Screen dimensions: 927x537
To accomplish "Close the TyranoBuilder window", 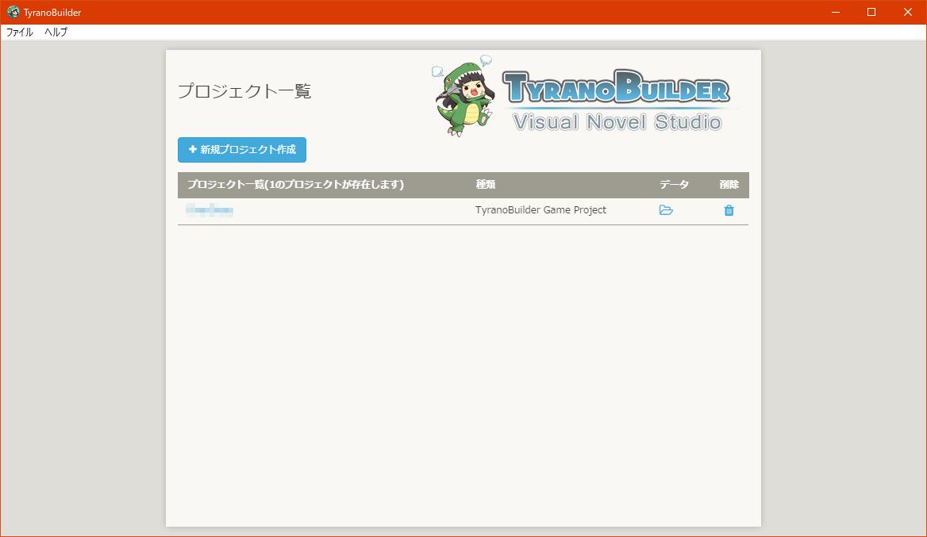I will tap(907, 12).
